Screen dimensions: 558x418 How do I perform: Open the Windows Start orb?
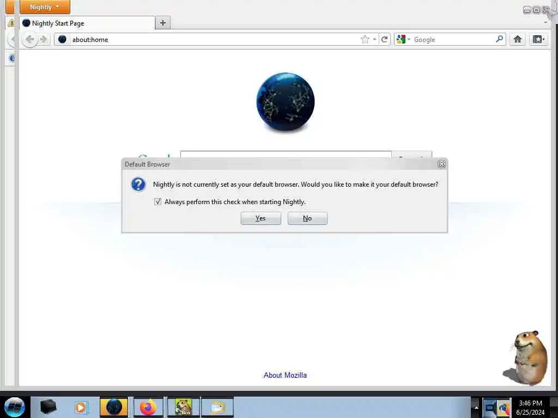click(x=14, y=407)
